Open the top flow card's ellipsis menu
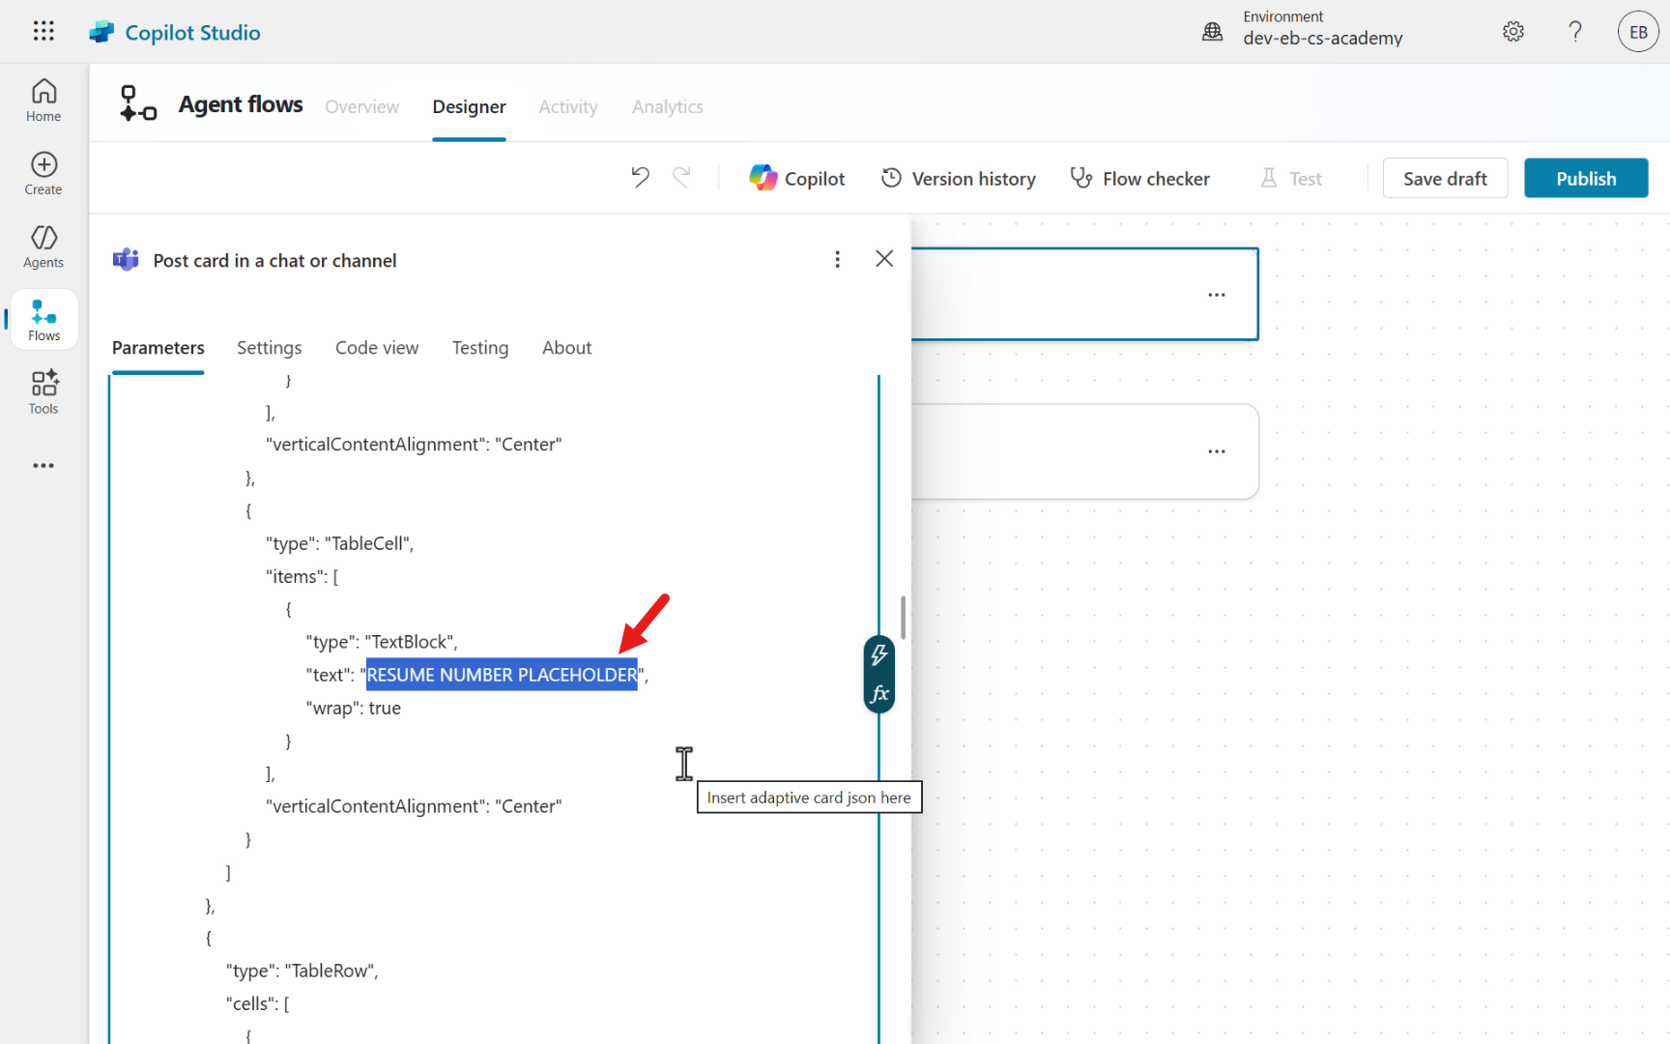The width and height of the screenshot is (1670, 1044). [1216, 295]
